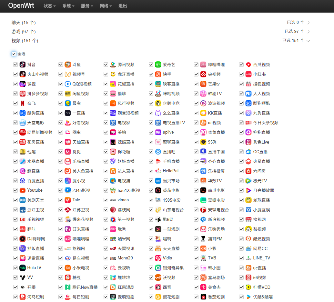The image size is (334, 302).
Task: Toggle the 企鹅电竞 checkbox
Action: coord(151,103)
